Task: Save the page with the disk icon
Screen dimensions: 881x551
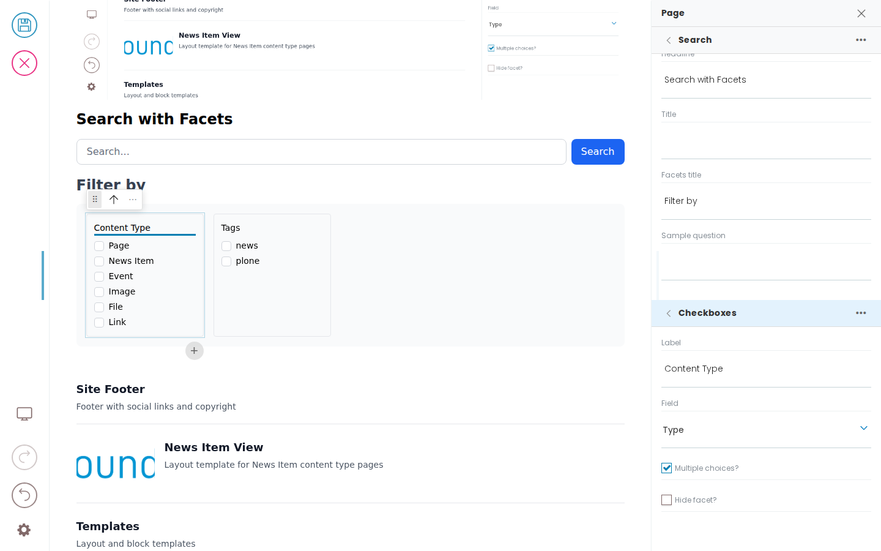Action: pyautogui.click(x=24, y=25)
